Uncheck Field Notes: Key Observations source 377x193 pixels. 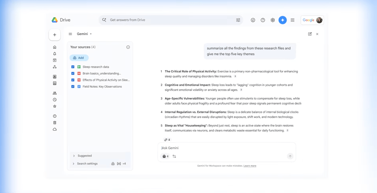[73, 87]
